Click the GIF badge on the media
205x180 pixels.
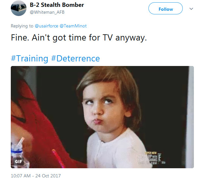point(19,162)
